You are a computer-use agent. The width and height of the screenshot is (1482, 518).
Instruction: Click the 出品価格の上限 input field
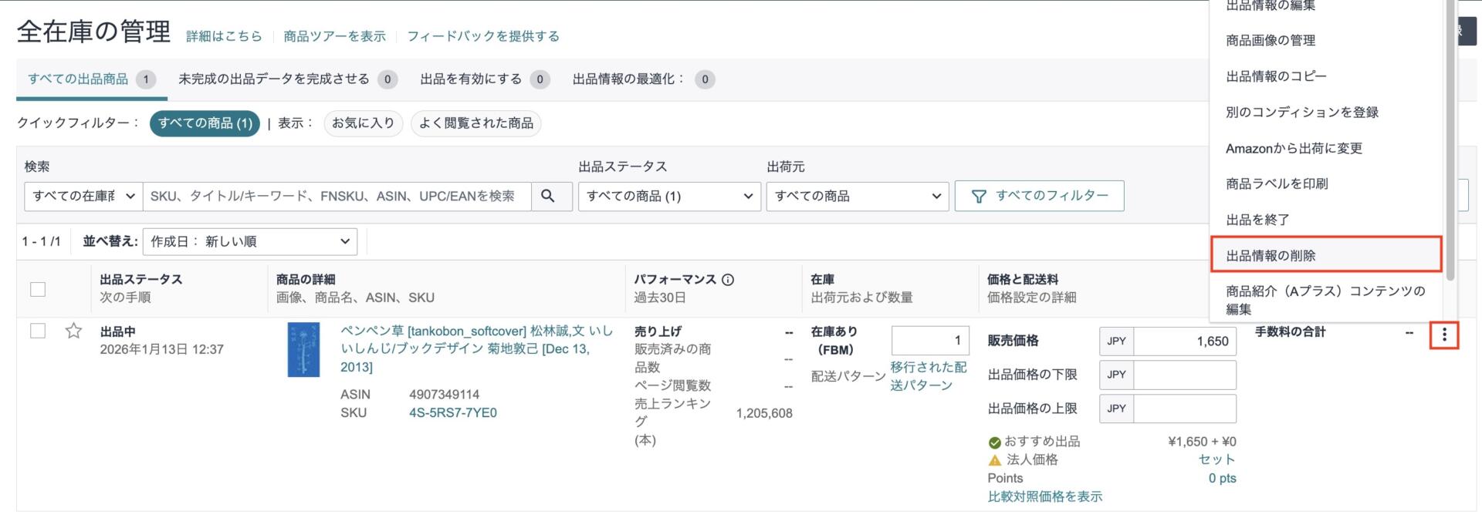coord(1185,409)
